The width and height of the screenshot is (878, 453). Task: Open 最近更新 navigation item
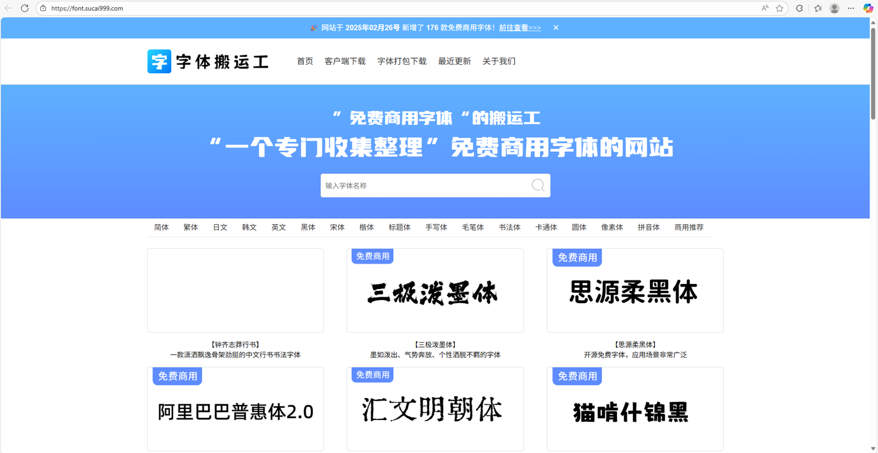[x=454, y=61]
